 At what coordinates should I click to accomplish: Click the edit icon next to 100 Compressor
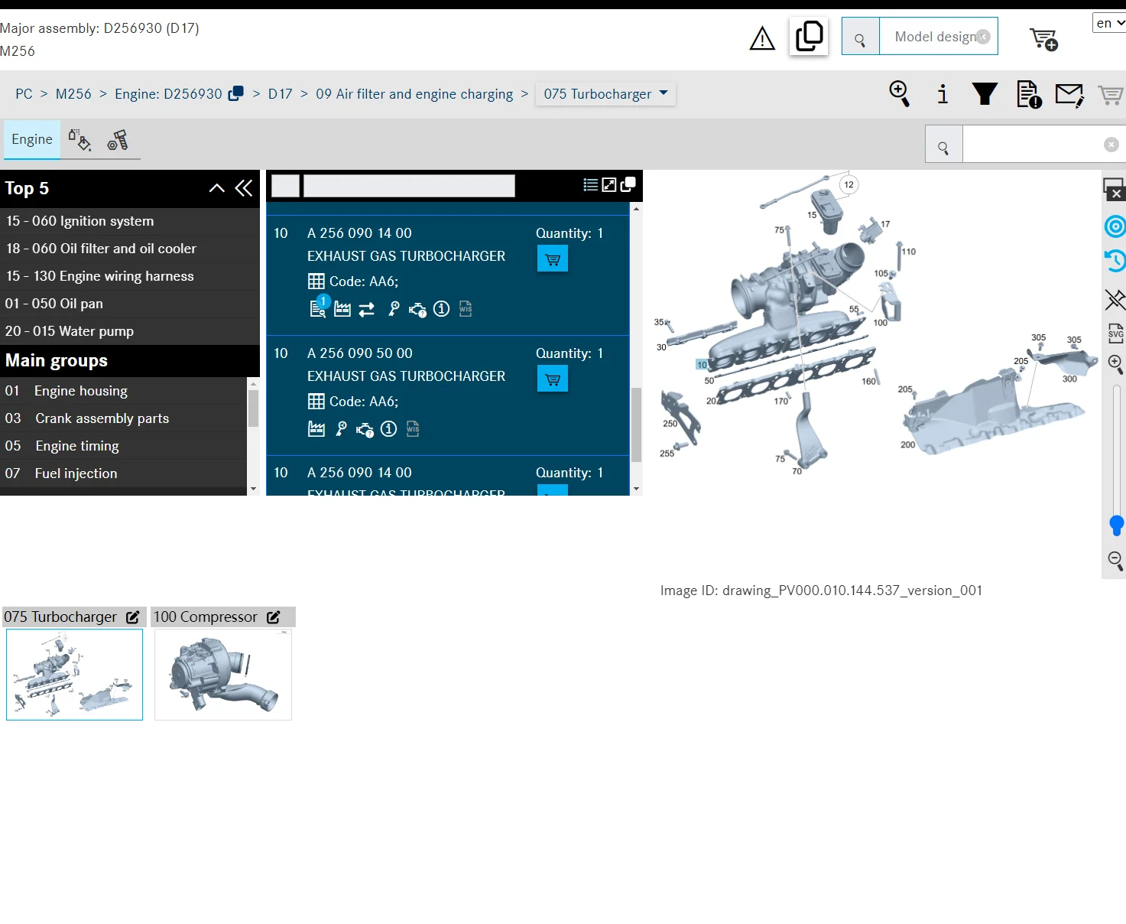(274, 617)
